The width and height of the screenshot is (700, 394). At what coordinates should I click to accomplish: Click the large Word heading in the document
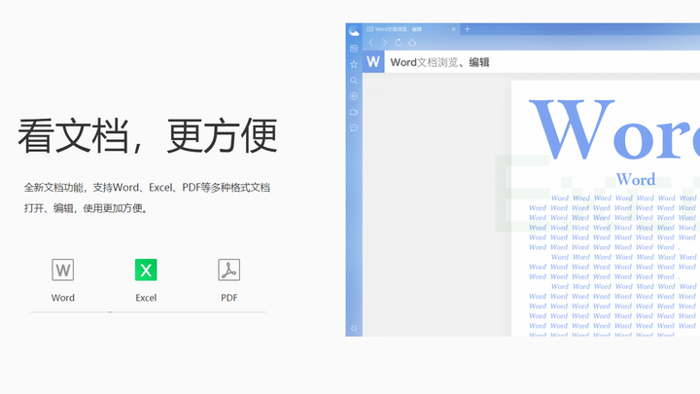click(614, 129)
